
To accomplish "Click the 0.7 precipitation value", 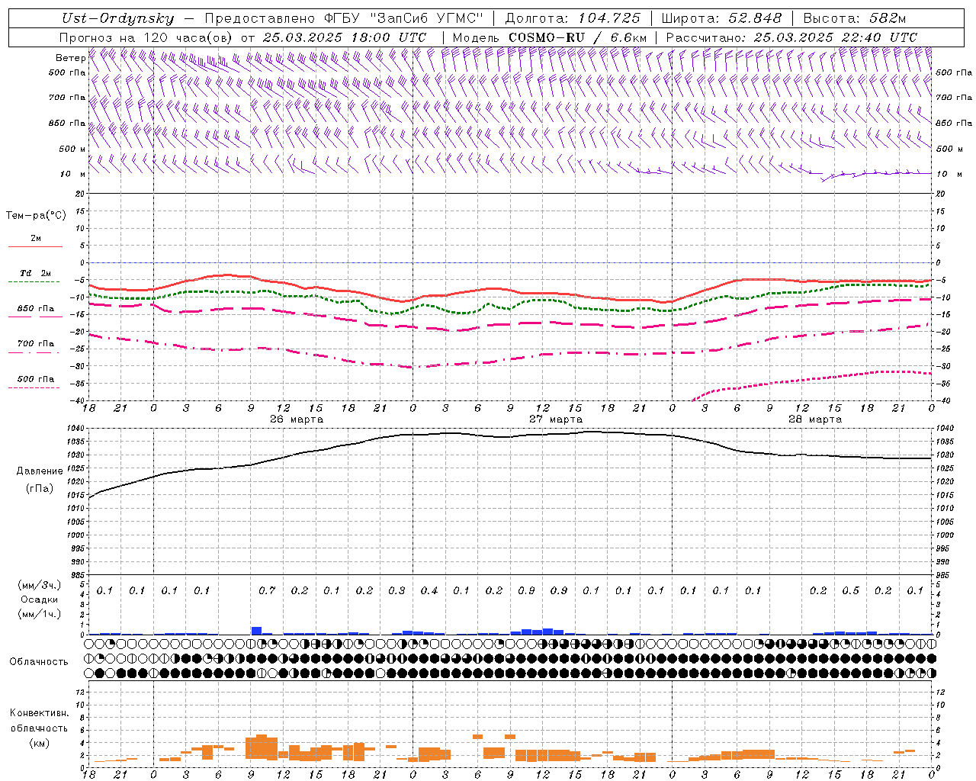I will 267,591.
